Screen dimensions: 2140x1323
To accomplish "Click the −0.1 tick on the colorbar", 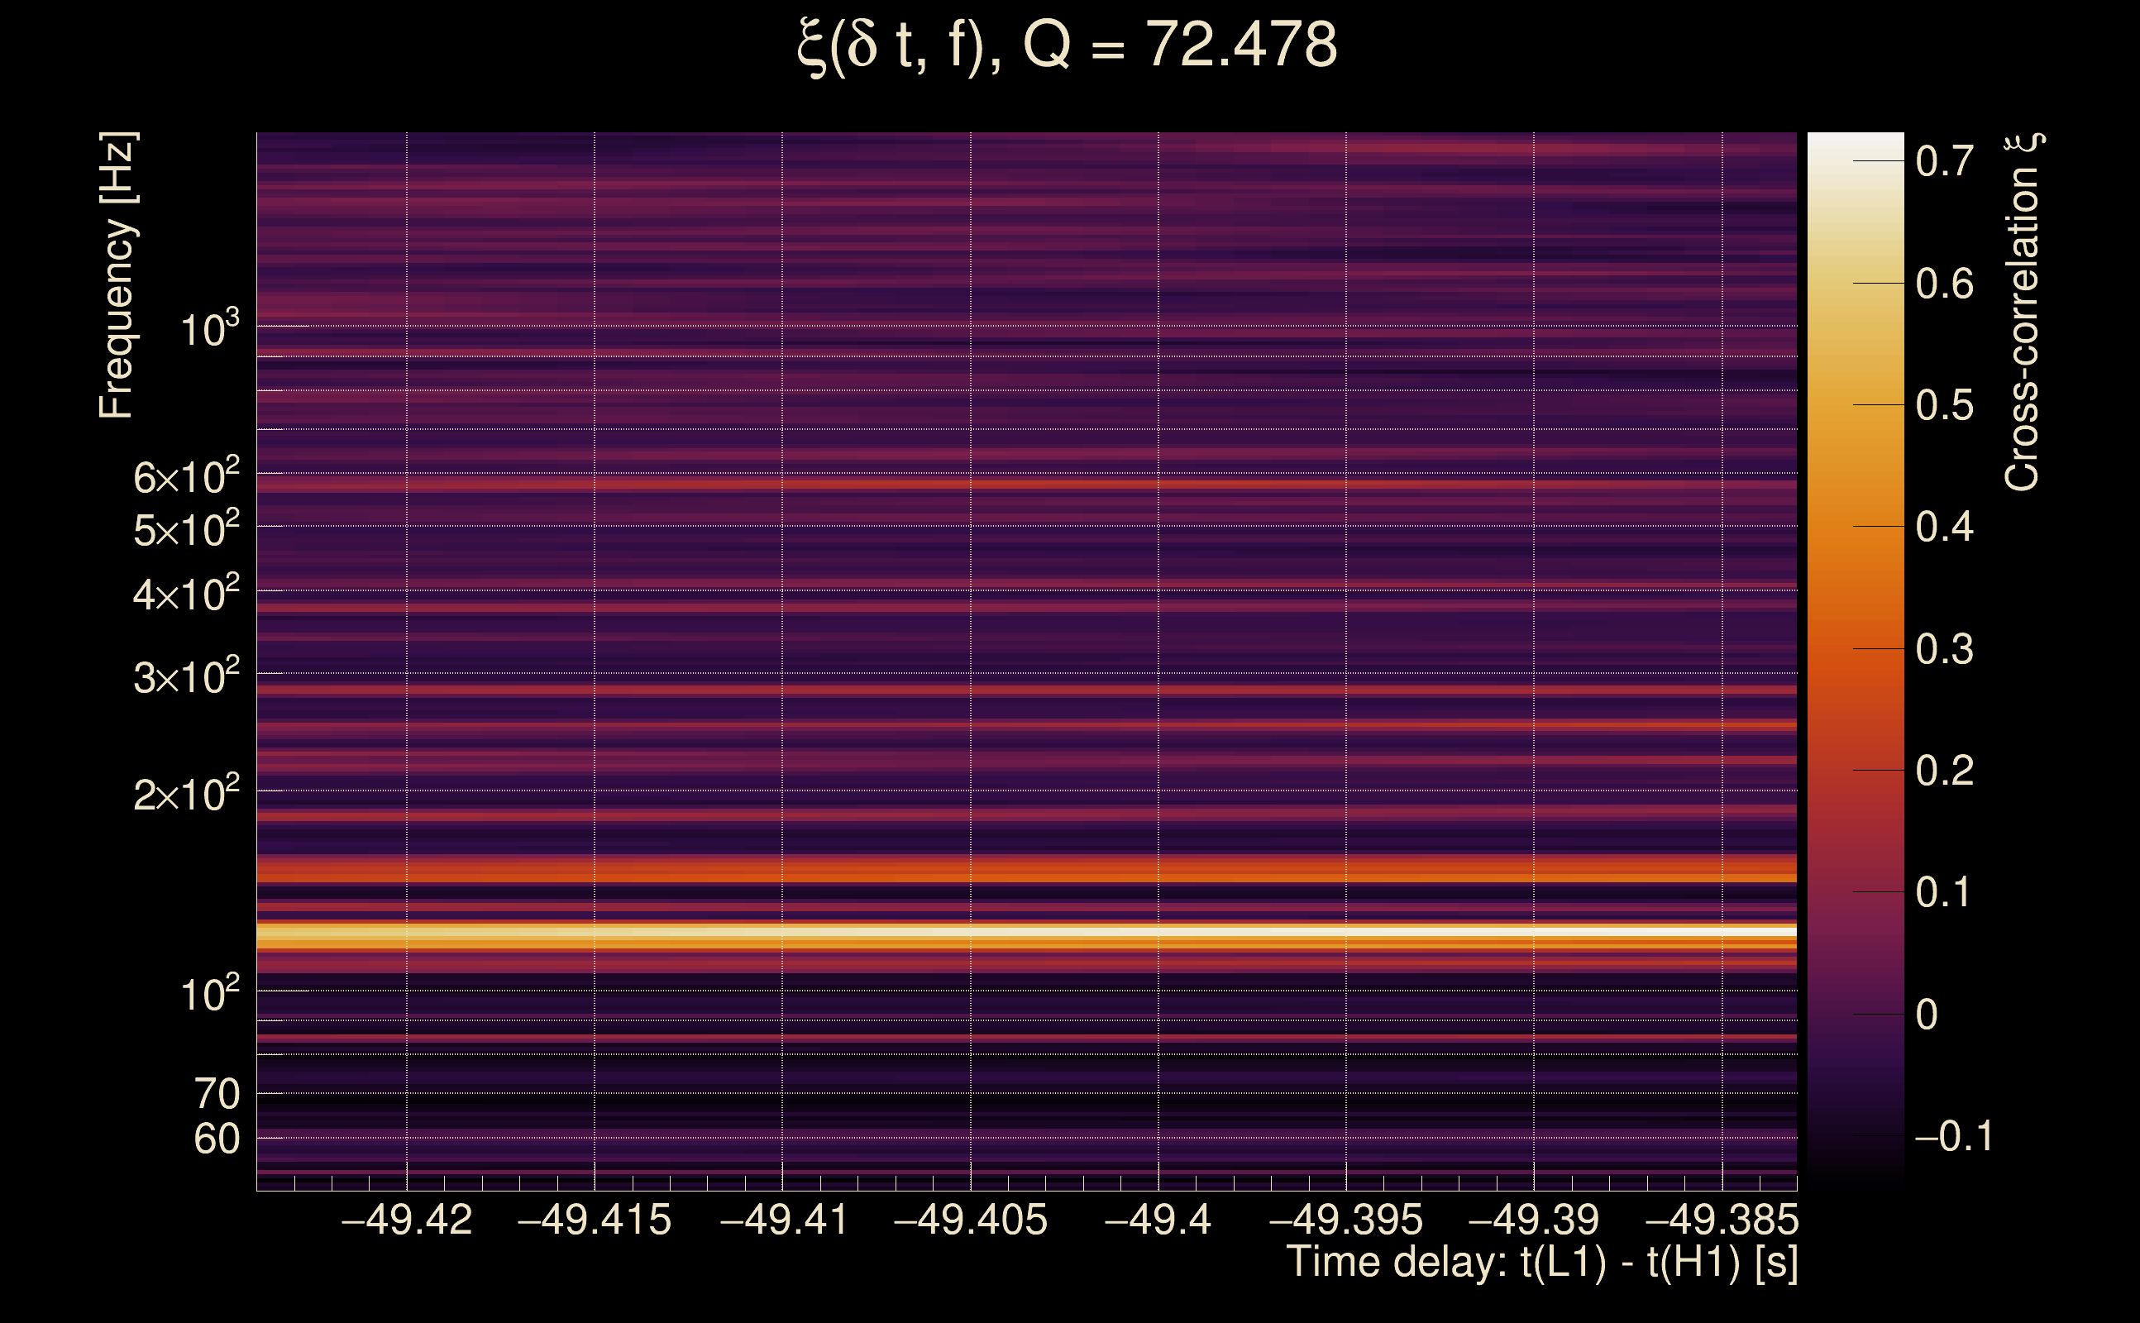I will [x=1953, y=1136].
